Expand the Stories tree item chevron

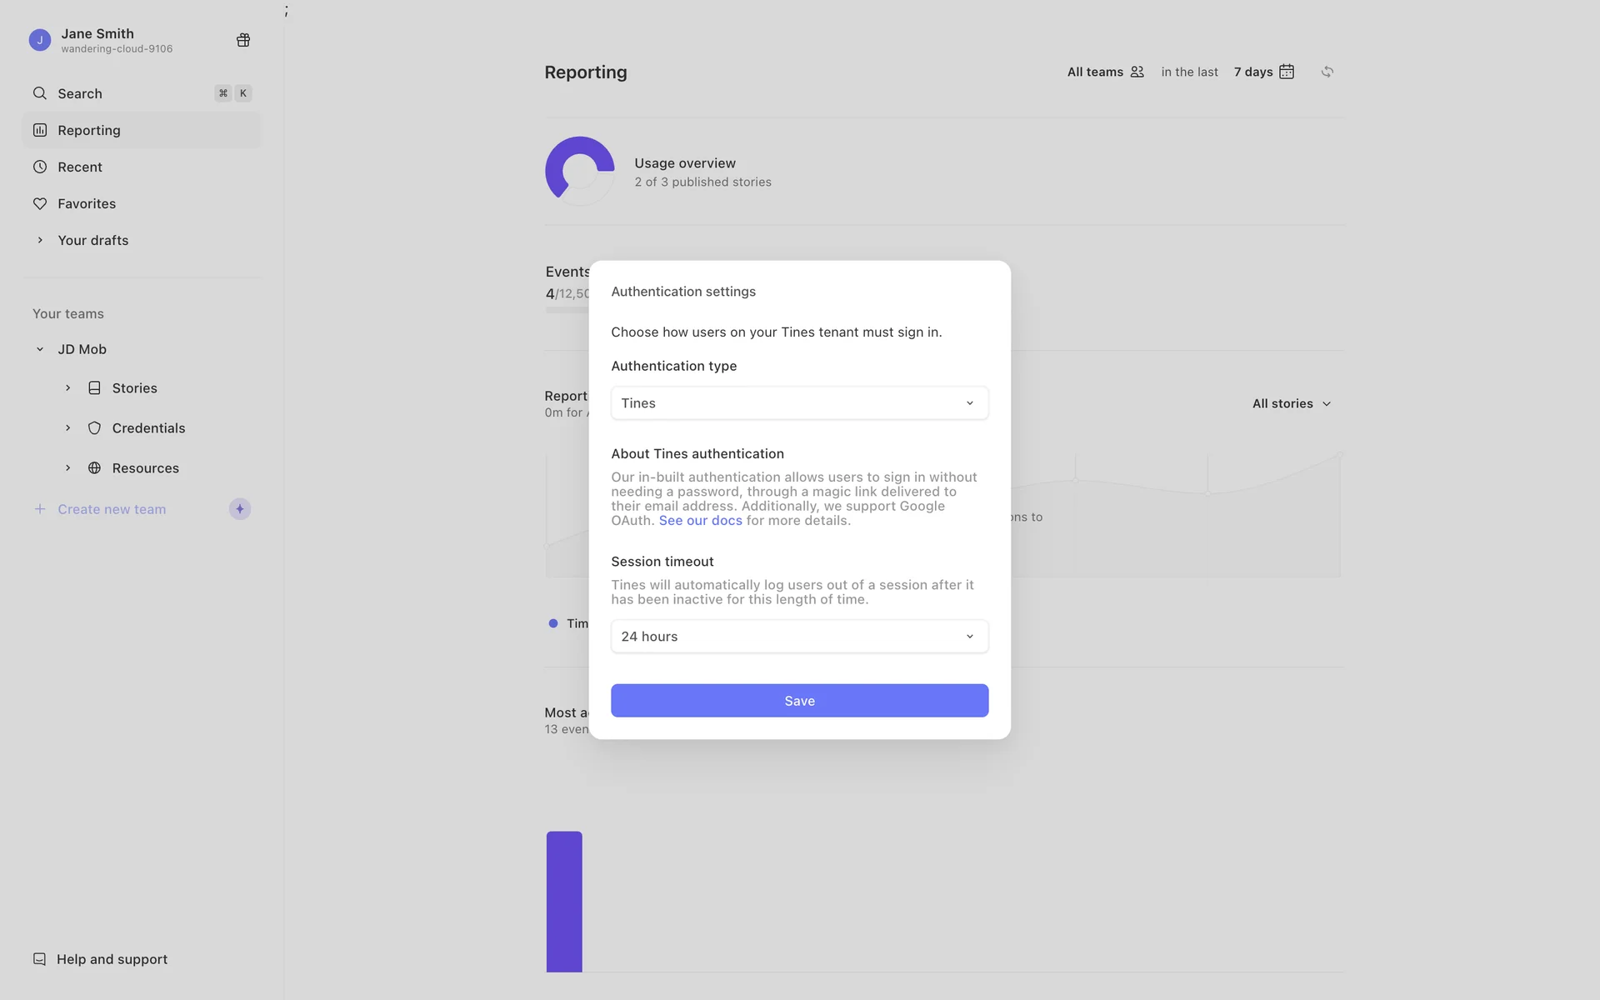click(68, 388)
